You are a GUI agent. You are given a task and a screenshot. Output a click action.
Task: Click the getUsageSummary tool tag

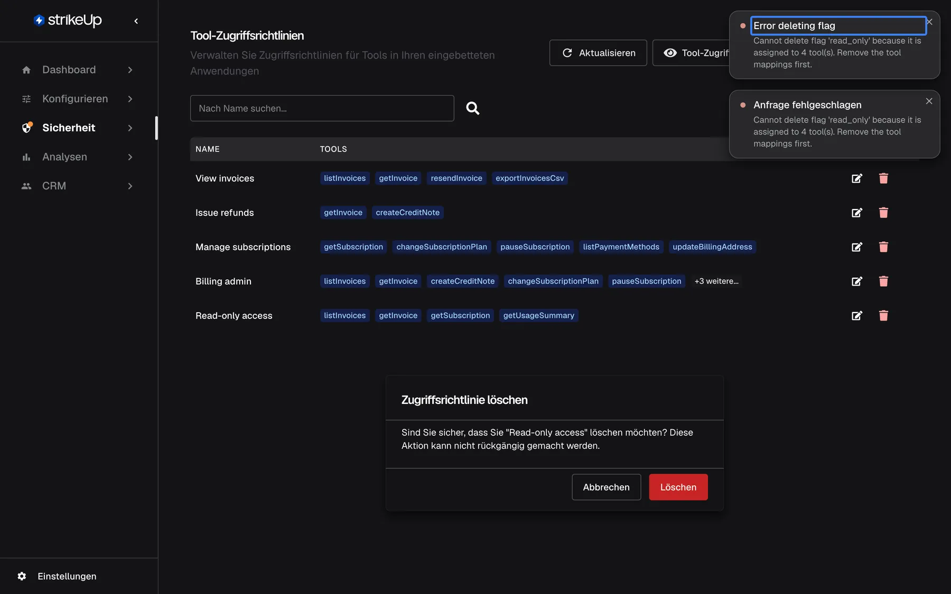[x=538, y=316]
